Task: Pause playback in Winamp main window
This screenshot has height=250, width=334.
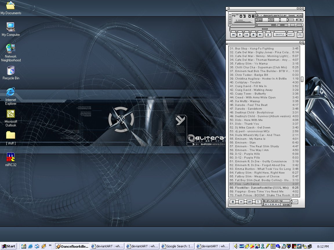Action: [x=247, y=35]
